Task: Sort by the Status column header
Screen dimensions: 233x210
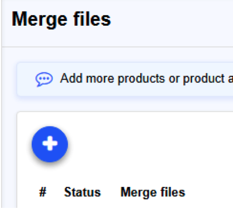Action: click(83, 192)
